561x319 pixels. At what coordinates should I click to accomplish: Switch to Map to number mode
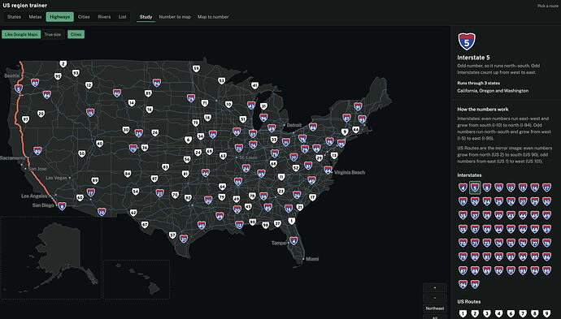coord(213,17)
